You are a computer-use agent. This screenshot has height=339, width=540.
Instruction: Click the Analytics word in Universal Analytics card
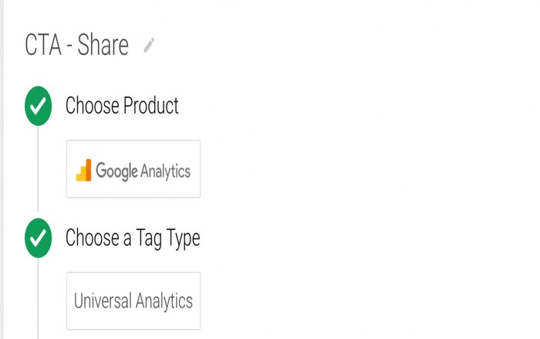tap(164, 301)
